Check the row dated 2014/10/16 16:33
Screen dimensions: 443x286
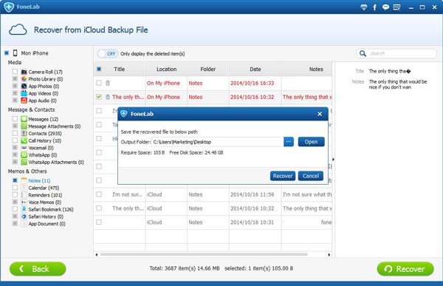[x=99, y=83]
